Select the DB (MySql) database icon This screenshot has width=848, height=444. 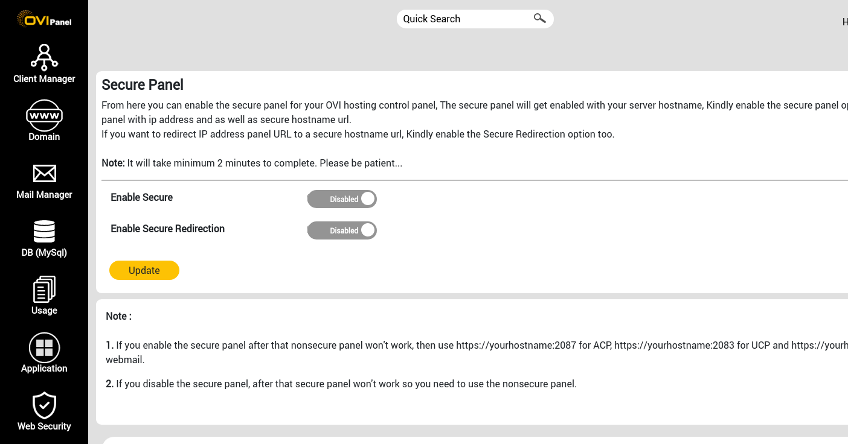click(44, 231)
